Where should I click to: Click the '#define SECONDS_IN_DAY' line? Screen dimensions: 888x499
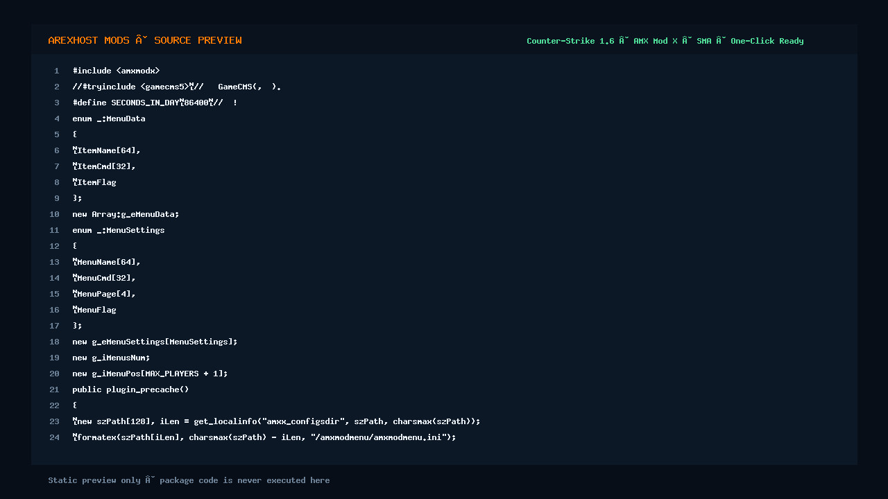(155, 103)
